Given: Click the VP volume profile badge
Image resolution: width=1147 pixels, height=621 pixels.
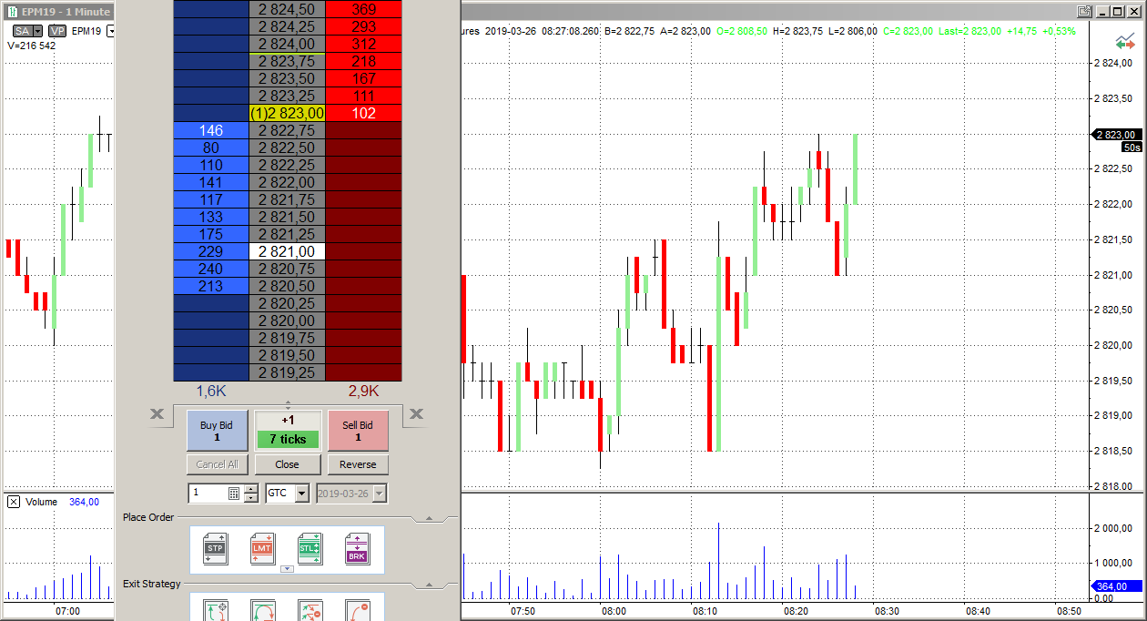Looking at the screenshot, I should (x=57, y=31).
